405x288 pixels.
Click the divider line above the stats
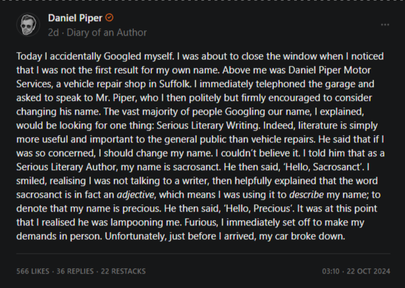coord(203,254)
